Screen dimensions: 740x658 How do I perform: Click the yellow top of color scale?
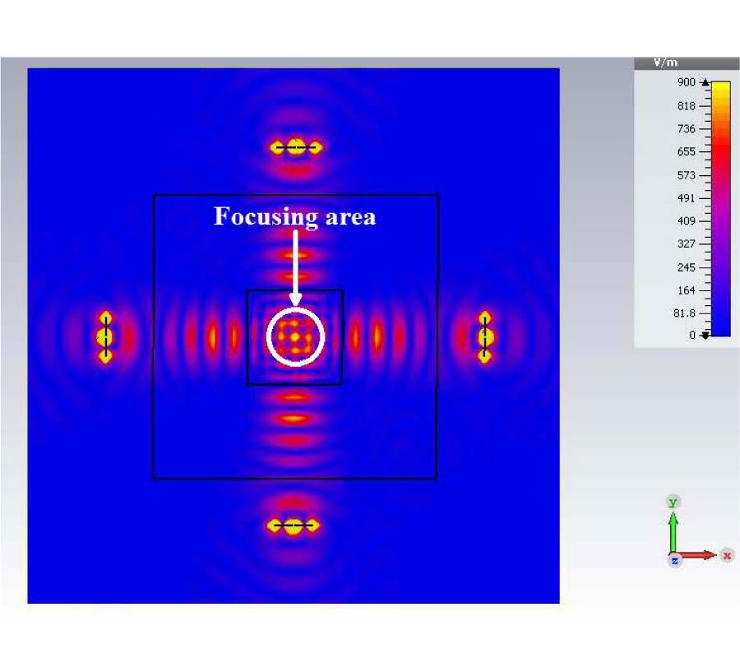coord(719,86)
